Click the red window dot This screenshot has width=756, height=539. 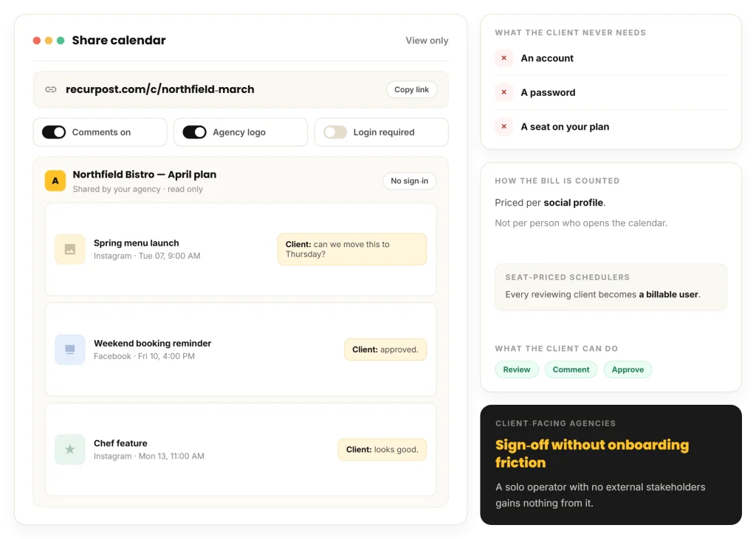37,41
